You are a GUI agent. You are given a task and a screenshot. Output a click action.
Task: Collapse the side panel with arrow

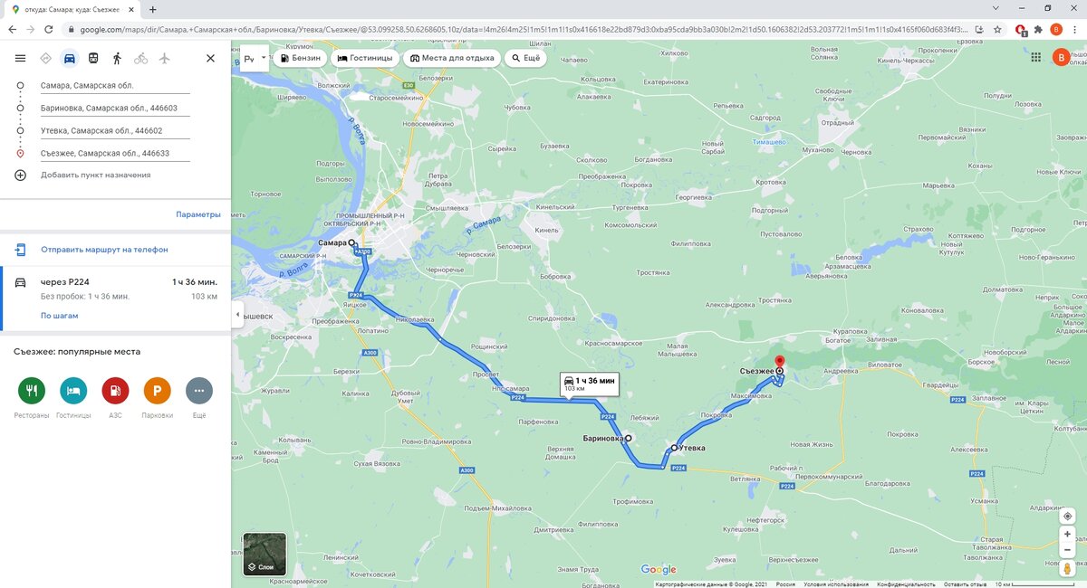click(236, 314)
